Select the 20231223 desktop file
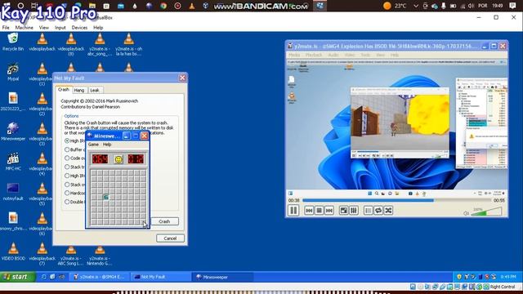 (13, 101)
